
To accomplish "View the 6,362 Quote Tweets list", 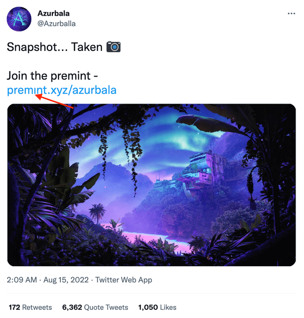I will point(95,307).
